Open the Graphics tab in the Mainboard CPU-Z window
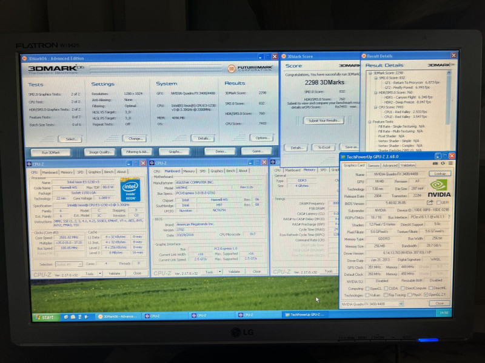This screenshot has width=485, height=363. click(x=216, y=171)
